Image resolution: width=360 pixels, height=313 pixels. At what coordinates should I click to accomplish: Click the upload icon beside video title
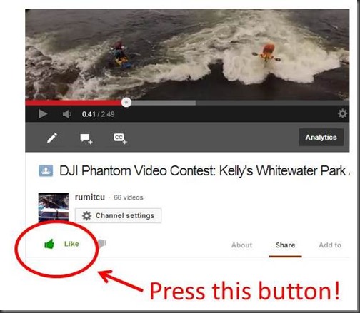(46, 170)
